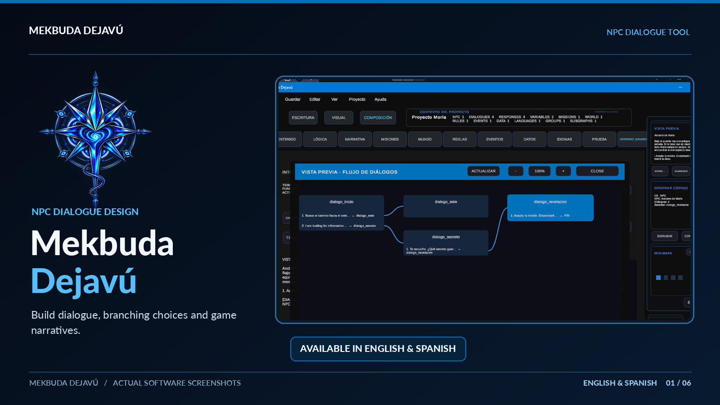Click 'Proyecto Moria' project name
This screenshot has width=720, height=405.
coord(429,117)
